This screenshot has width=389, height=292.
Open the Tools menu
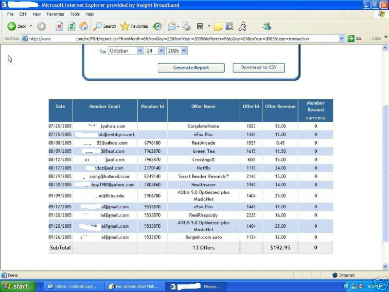point(75,14)
